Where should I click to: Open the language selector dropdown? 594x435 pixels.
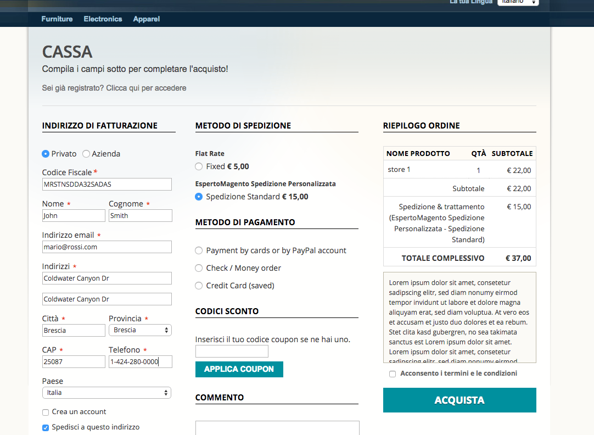(518, 2)
